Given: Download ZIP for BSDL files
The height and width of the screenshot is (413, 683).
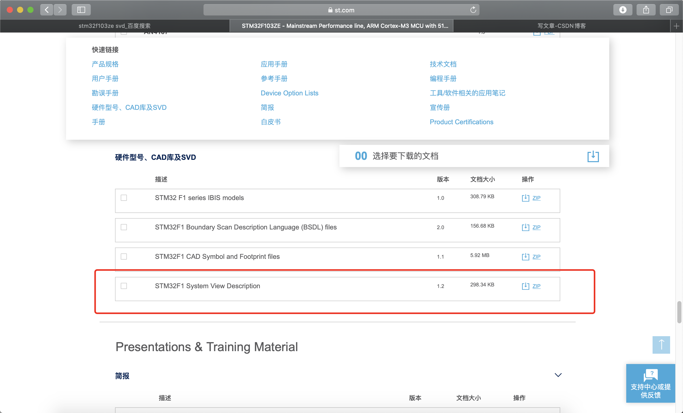Looking at the screenshot, I should pyautogui.click(x=536, y=227).
